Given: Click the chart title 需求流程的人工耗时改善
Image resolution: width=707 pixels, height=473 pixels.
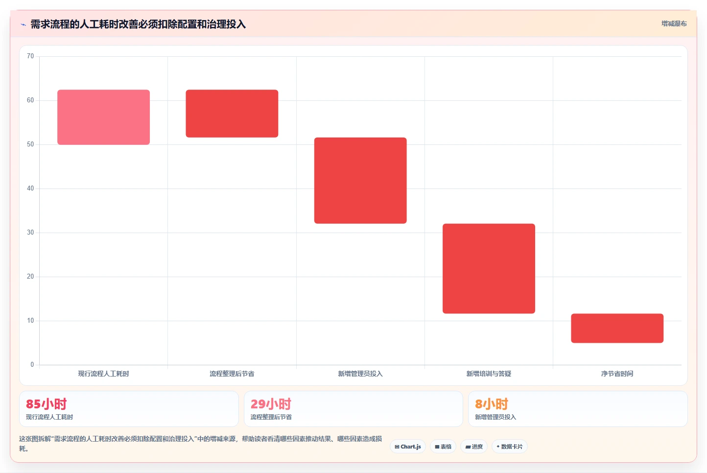Looking at the screenshot, I should click(138, 24).
